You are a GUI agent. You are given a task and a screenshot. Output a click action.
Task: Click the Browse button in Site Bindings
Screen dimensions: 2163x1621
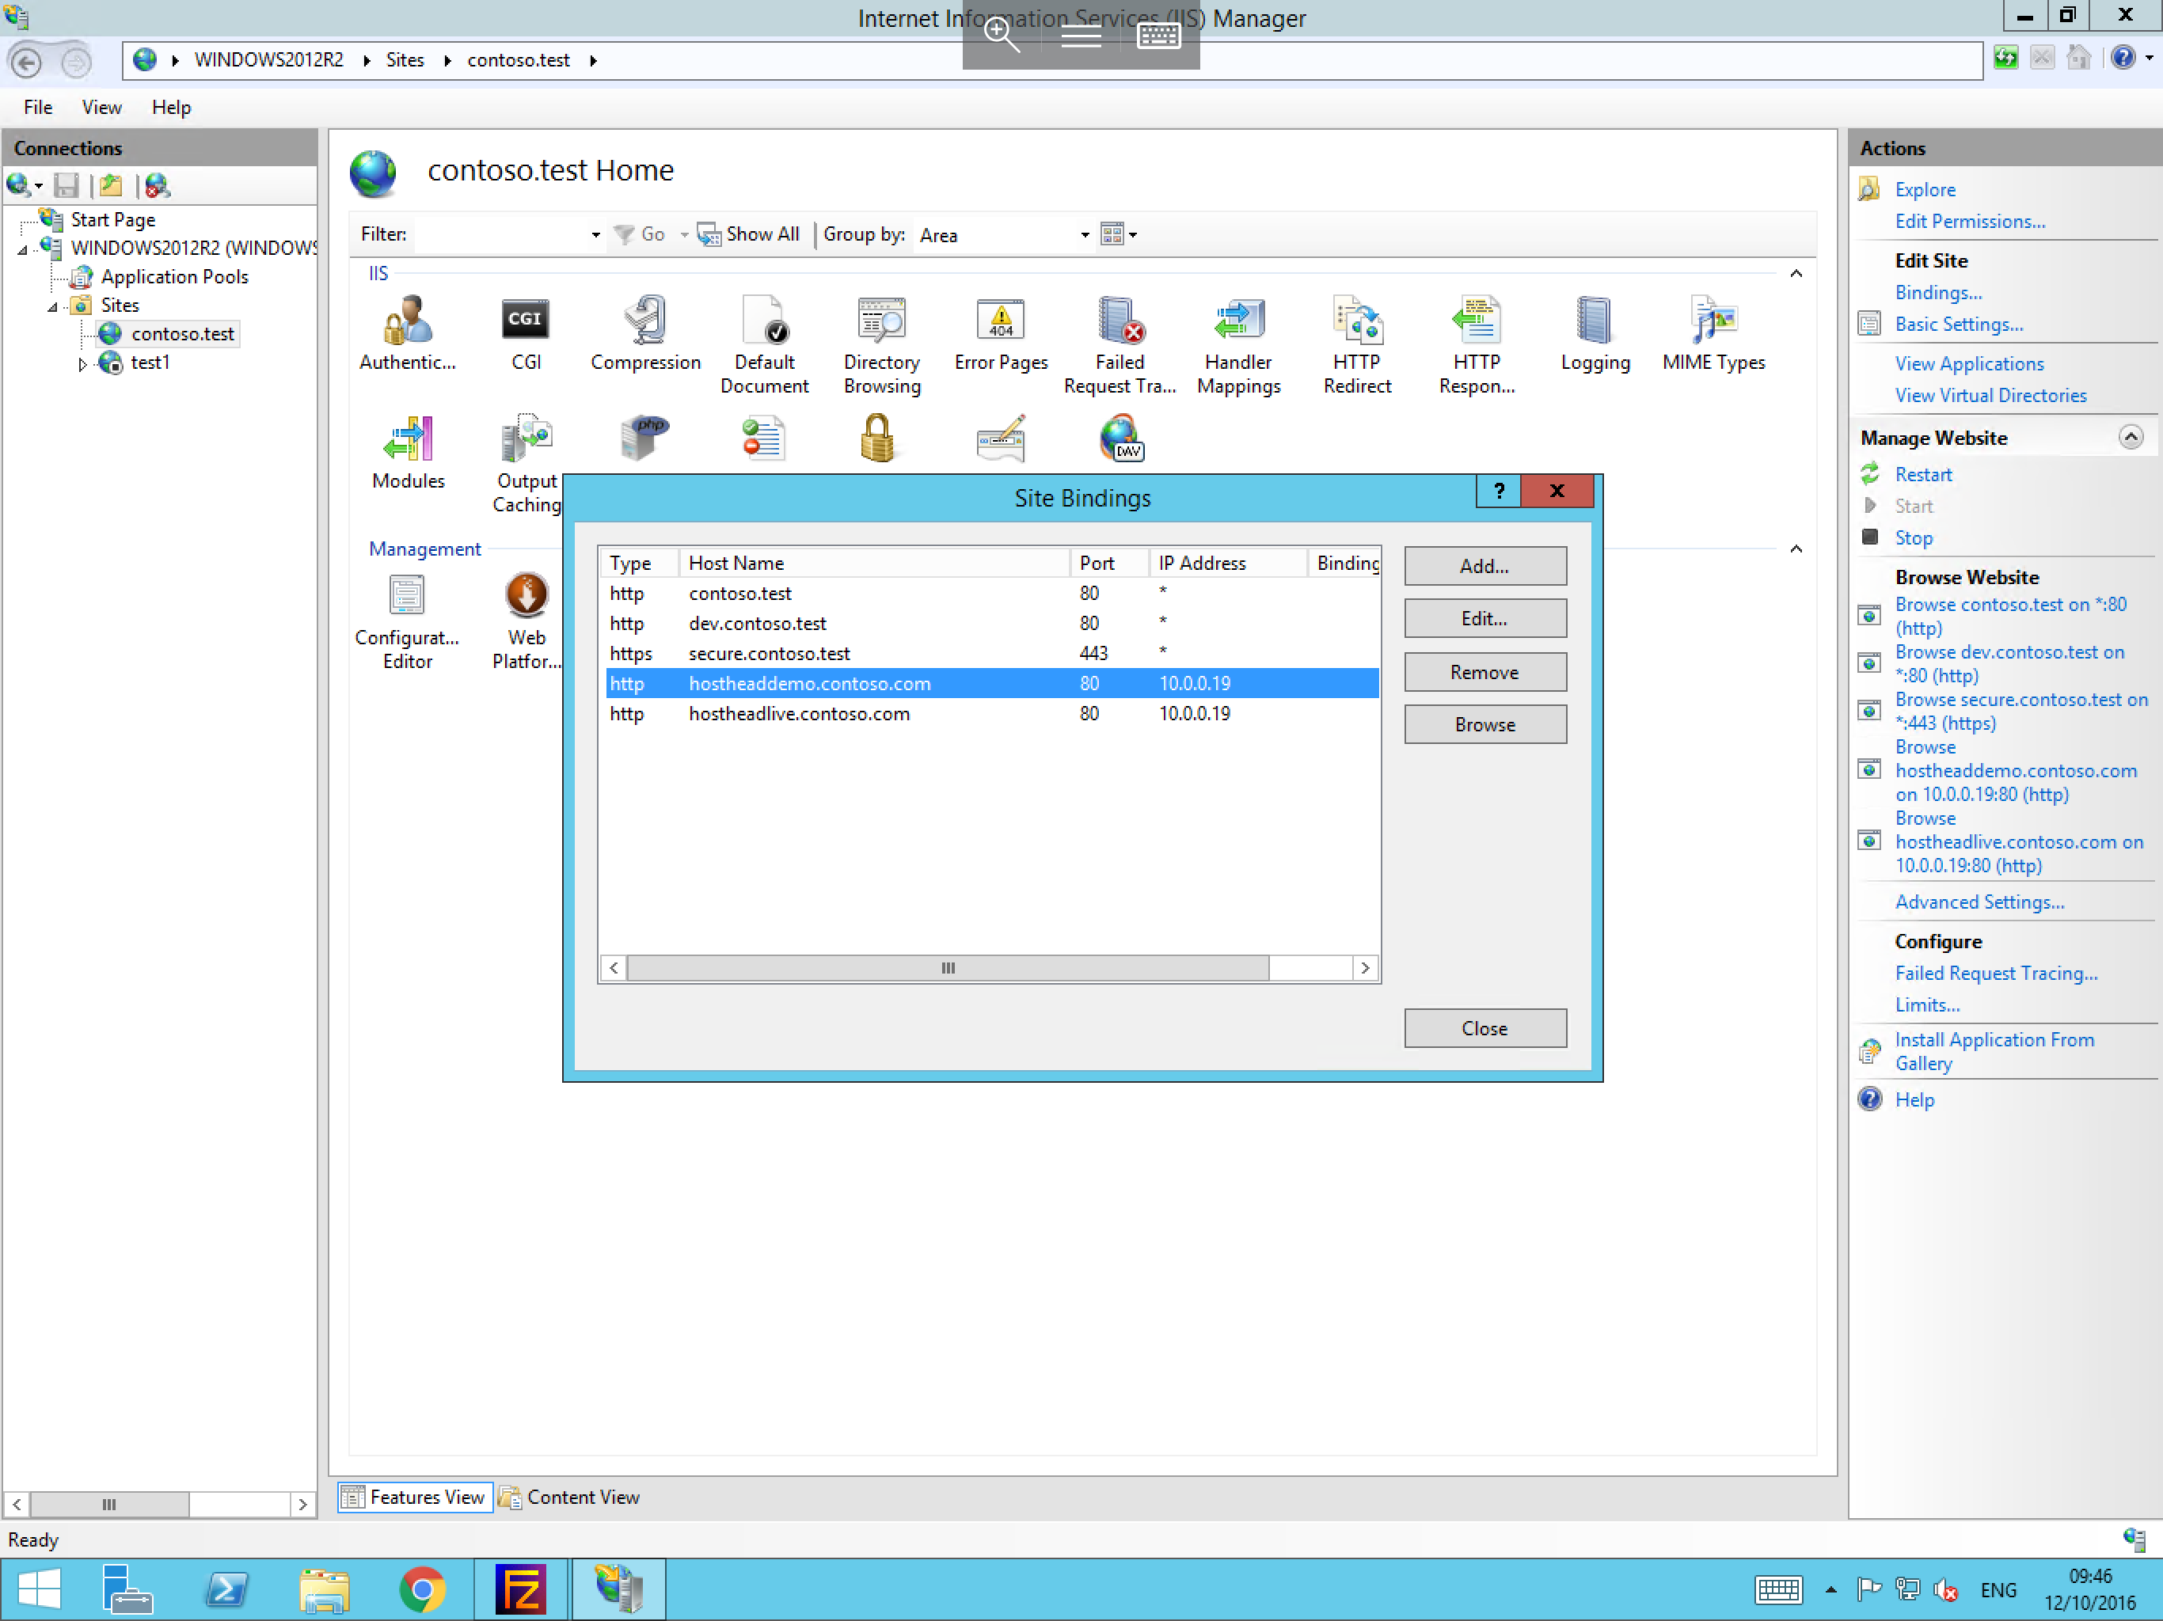click(1484, 724)
